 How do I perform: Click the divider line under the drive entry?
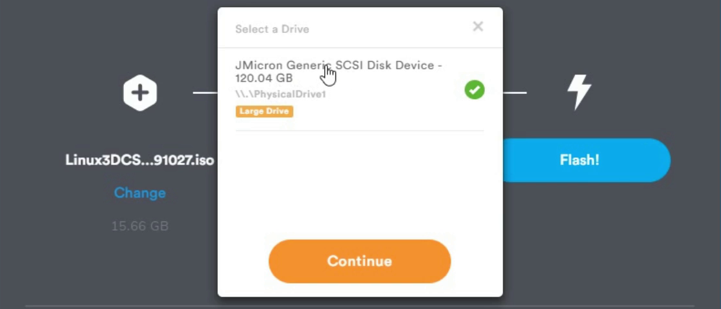[360, 131]
